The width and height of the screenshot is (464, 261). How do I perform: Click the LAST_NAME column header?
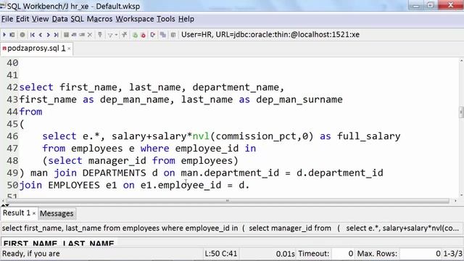tap(88, 244)
